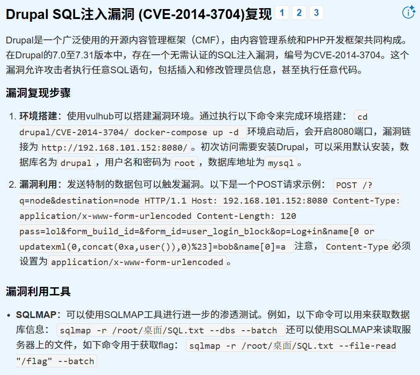Open citation reference 2

point(299,13)
